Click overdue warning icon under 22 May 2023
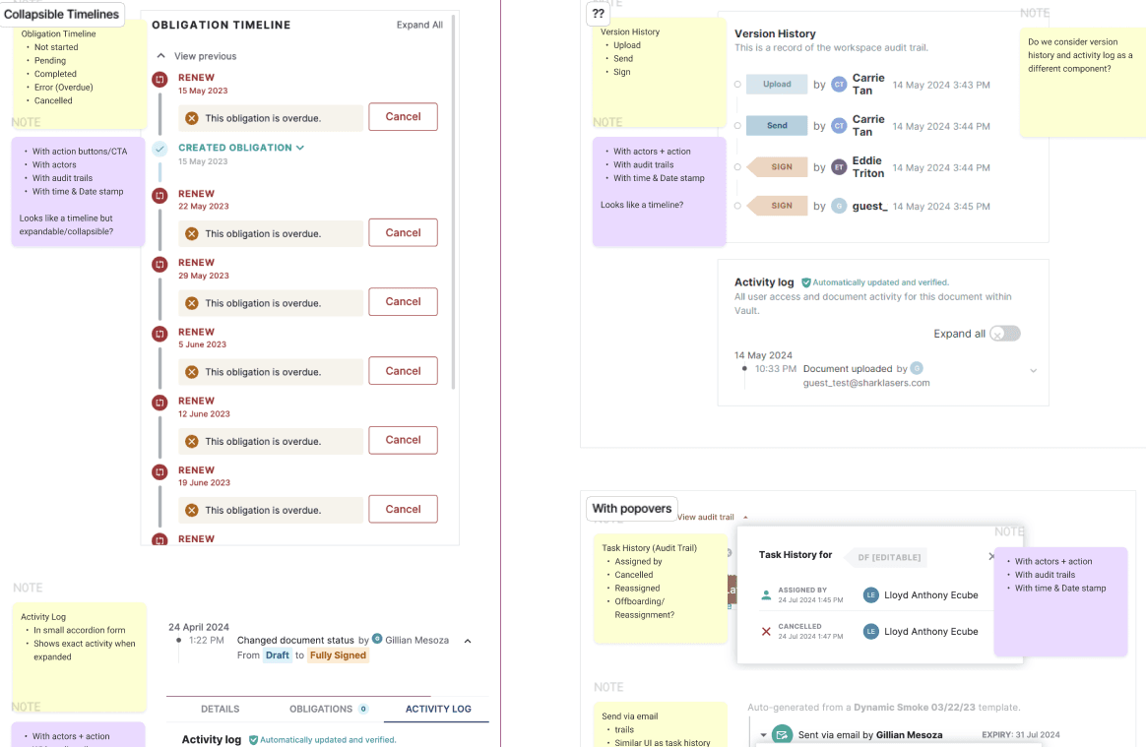 click(191, 233)
